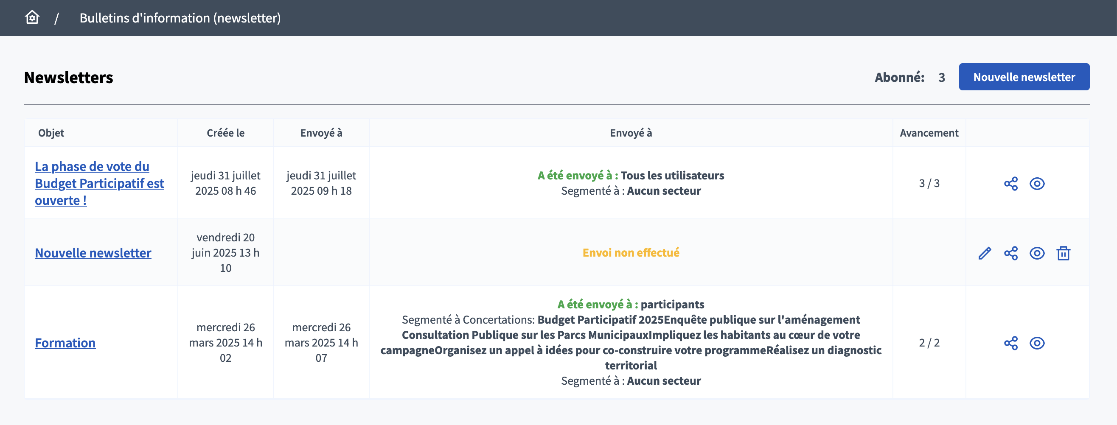The height and width of the screenshot is (425, 1117).
Task: Click the Bulletins d'information breadcrumb item
Action: click(180, 18)
